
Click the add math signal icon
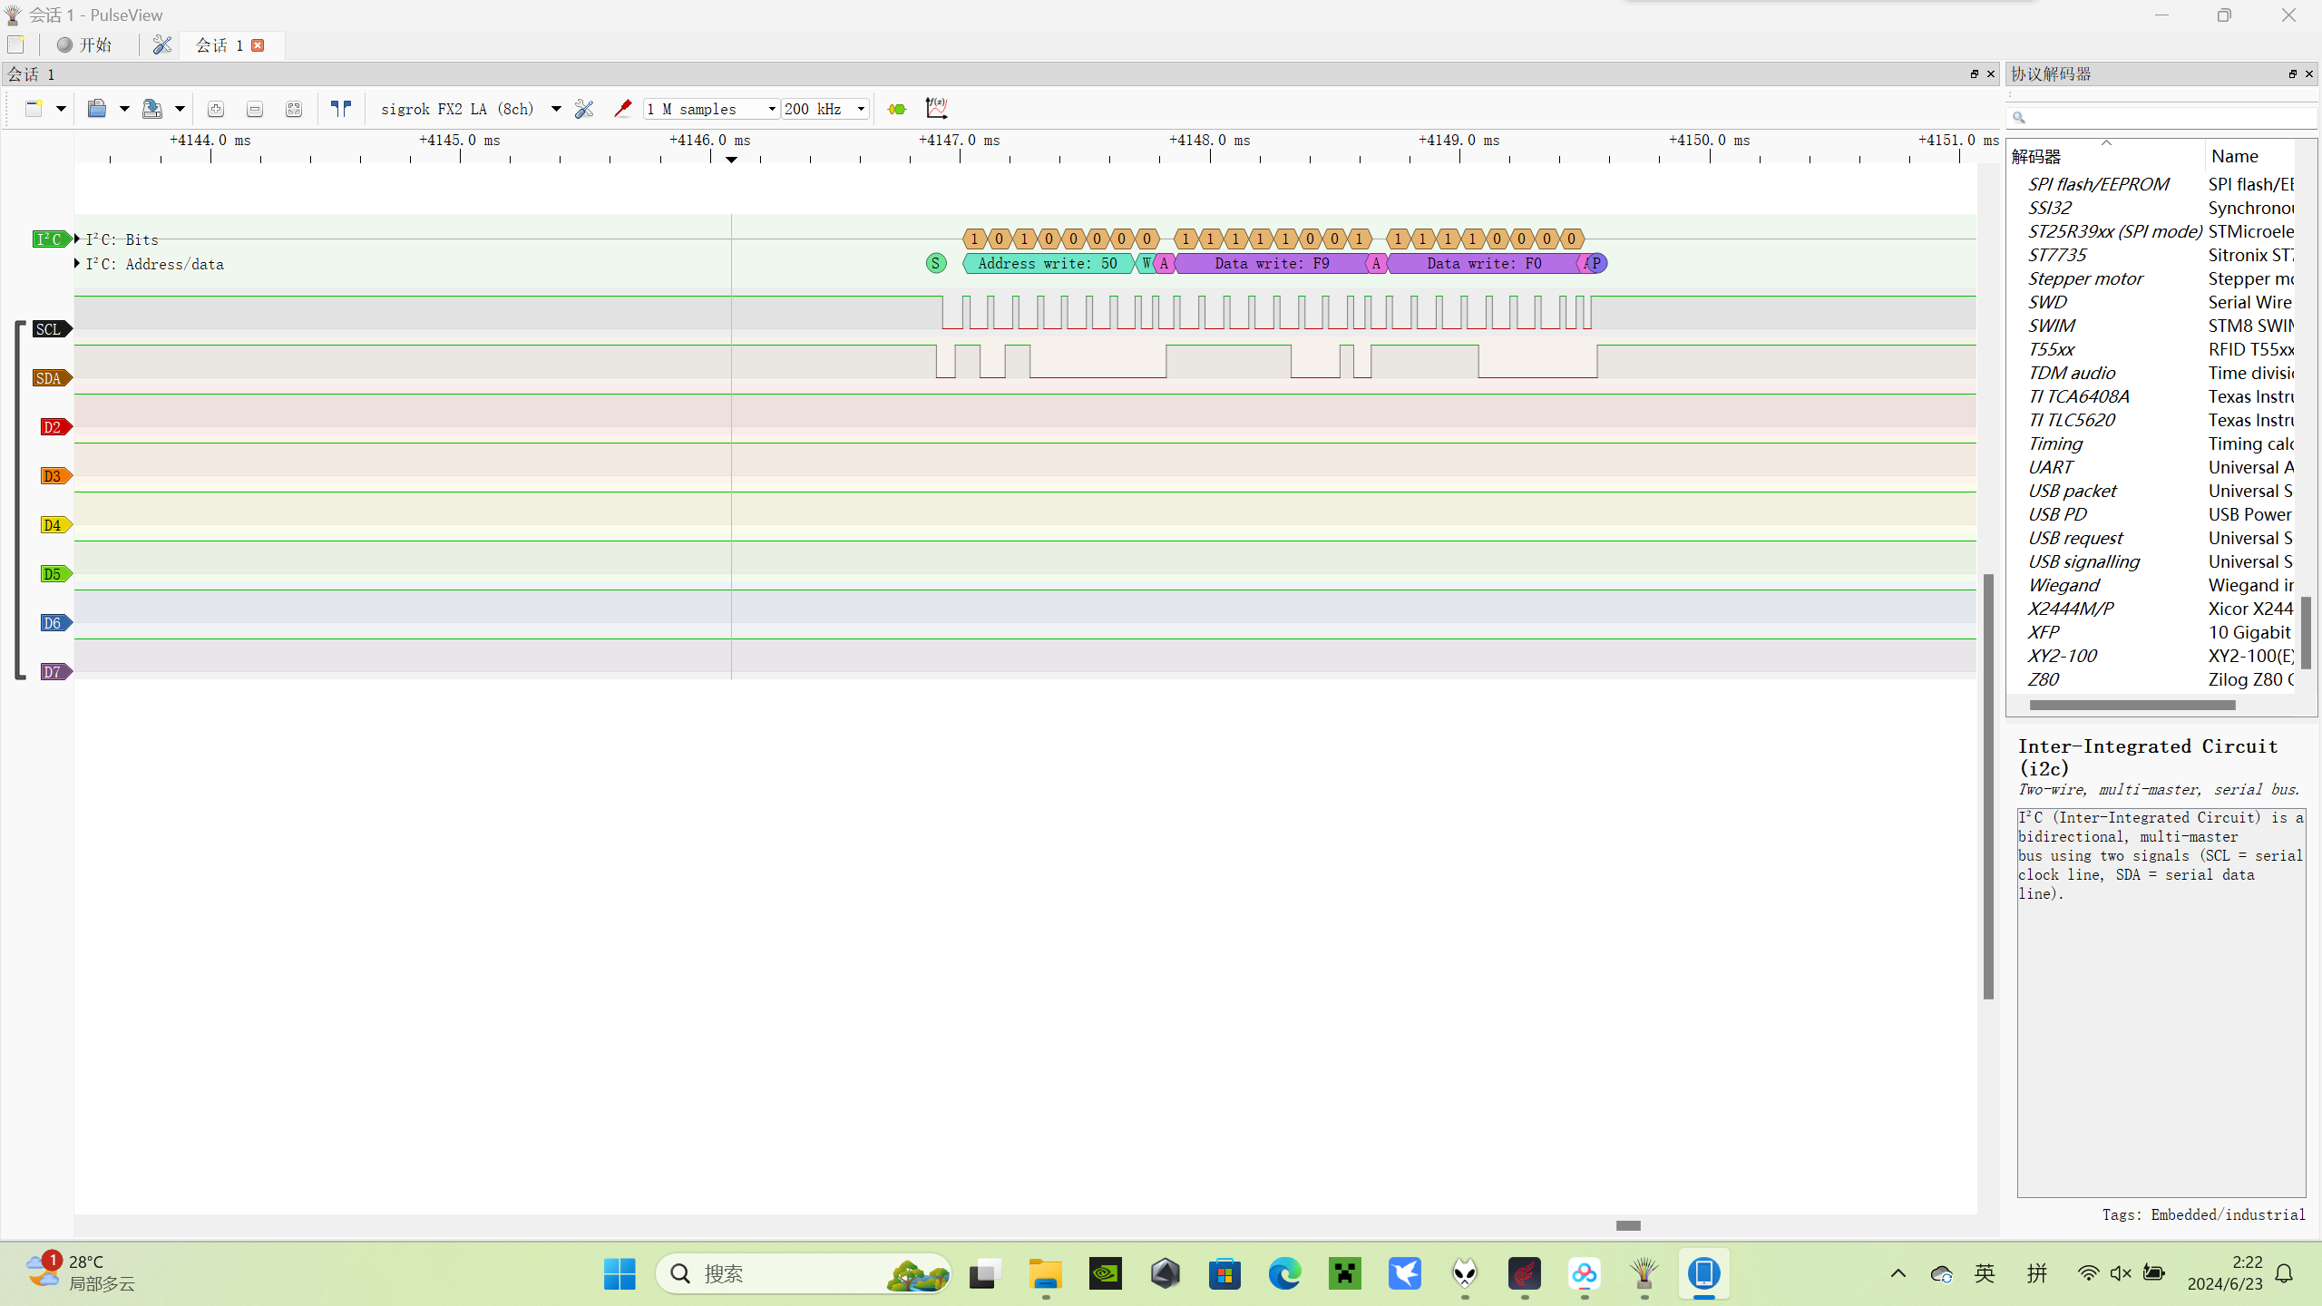(936, 109)
